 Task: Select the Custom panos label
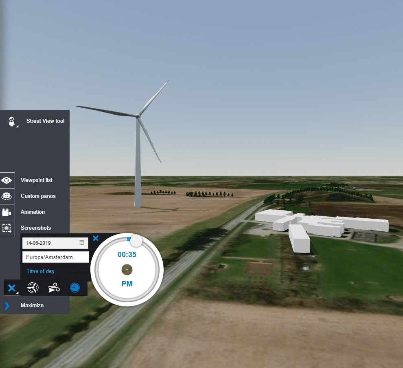point(38,196)
